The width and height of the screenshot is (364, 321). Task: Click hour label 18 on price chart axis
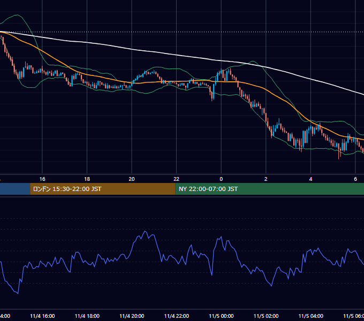[x=87, y=179]
